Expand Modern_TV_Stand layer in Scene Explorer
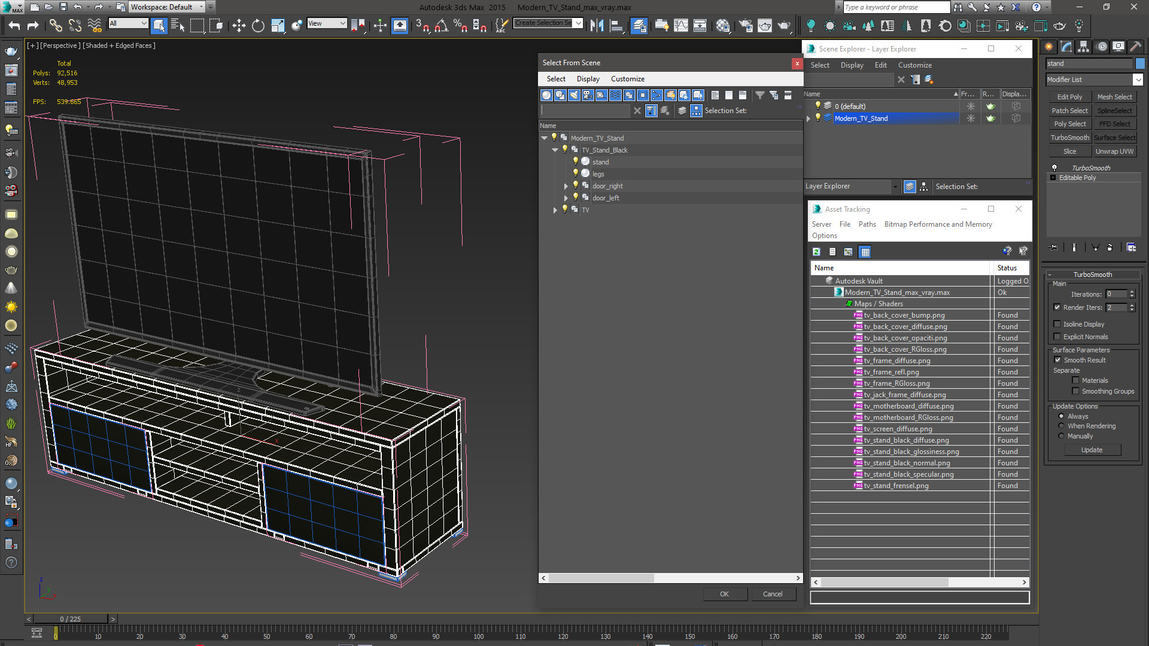Viewport: 1149px width, 646px height. click(808, 118)
